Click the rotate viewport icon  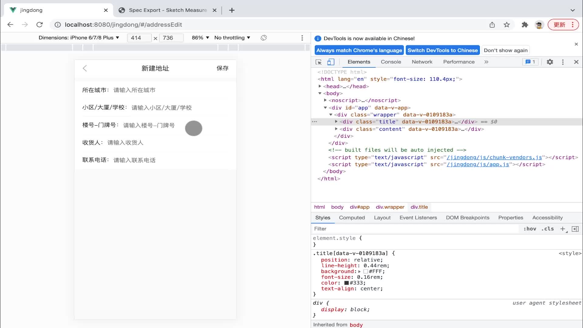coord(264,38)
